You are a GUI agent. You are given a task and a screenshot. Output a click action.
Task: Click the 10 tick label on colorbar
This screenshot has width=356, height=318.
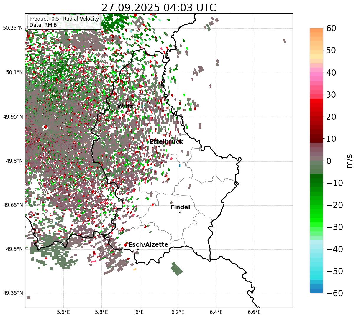pos(331,139)
